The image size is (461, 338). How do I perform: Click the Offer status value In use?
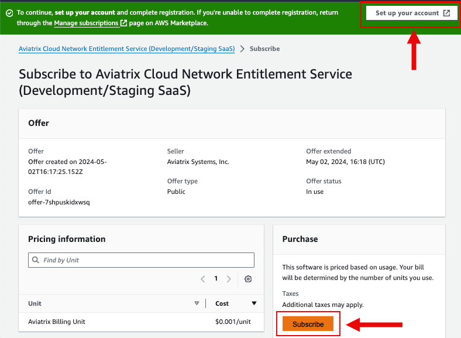315,192
